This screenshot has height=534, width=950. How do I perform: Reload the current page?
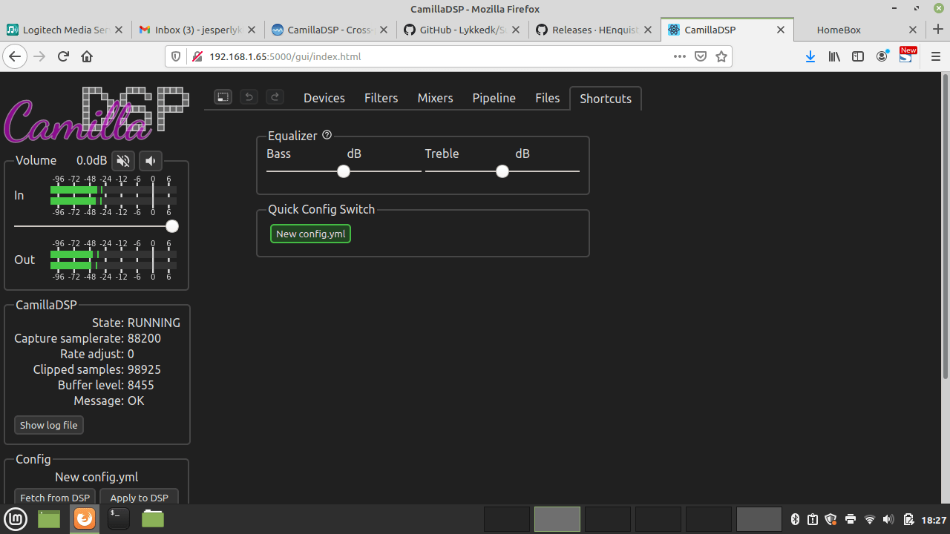(x=63, y=56)
